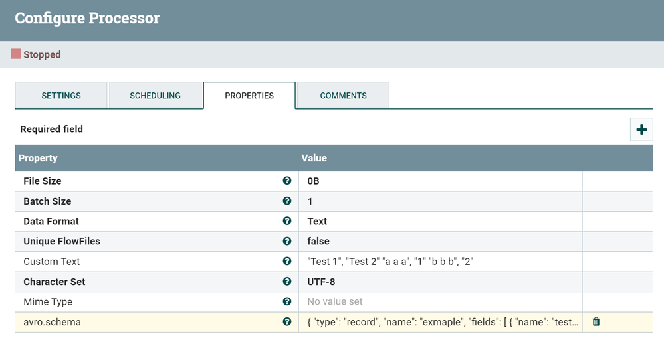Open help icon for Batch Size

point(286,201)
